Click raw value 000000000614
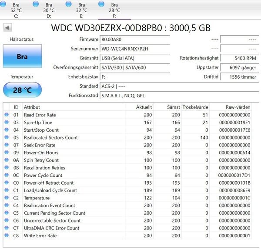Image resolution: width=261 pixels, height=249 pixels. tap(234, 153)
